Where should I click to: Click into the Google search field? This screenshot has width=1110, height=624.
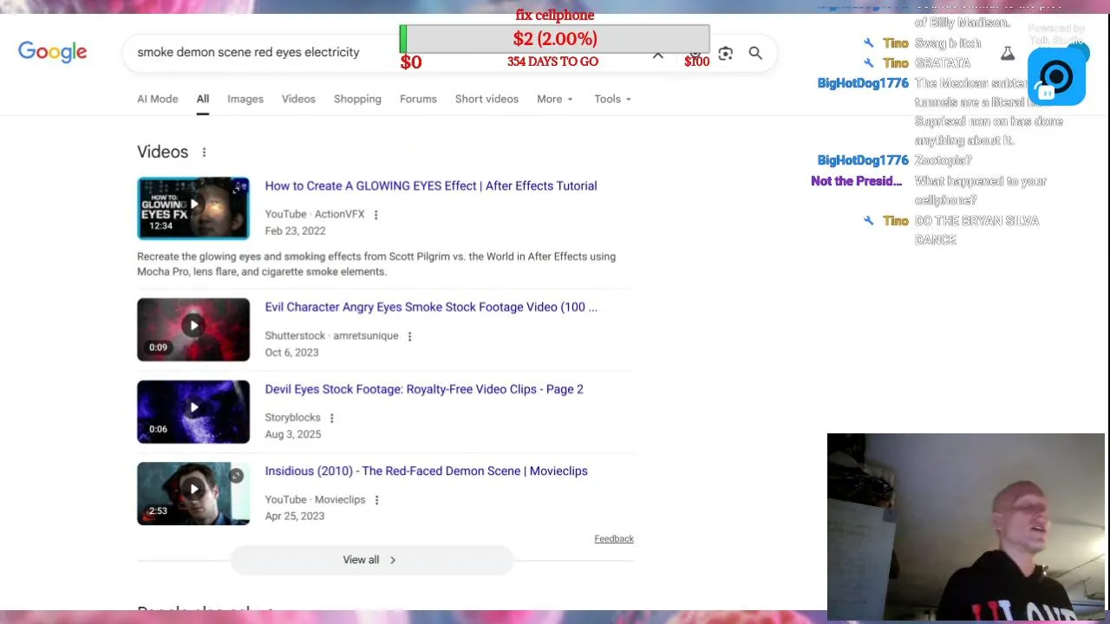260,53
